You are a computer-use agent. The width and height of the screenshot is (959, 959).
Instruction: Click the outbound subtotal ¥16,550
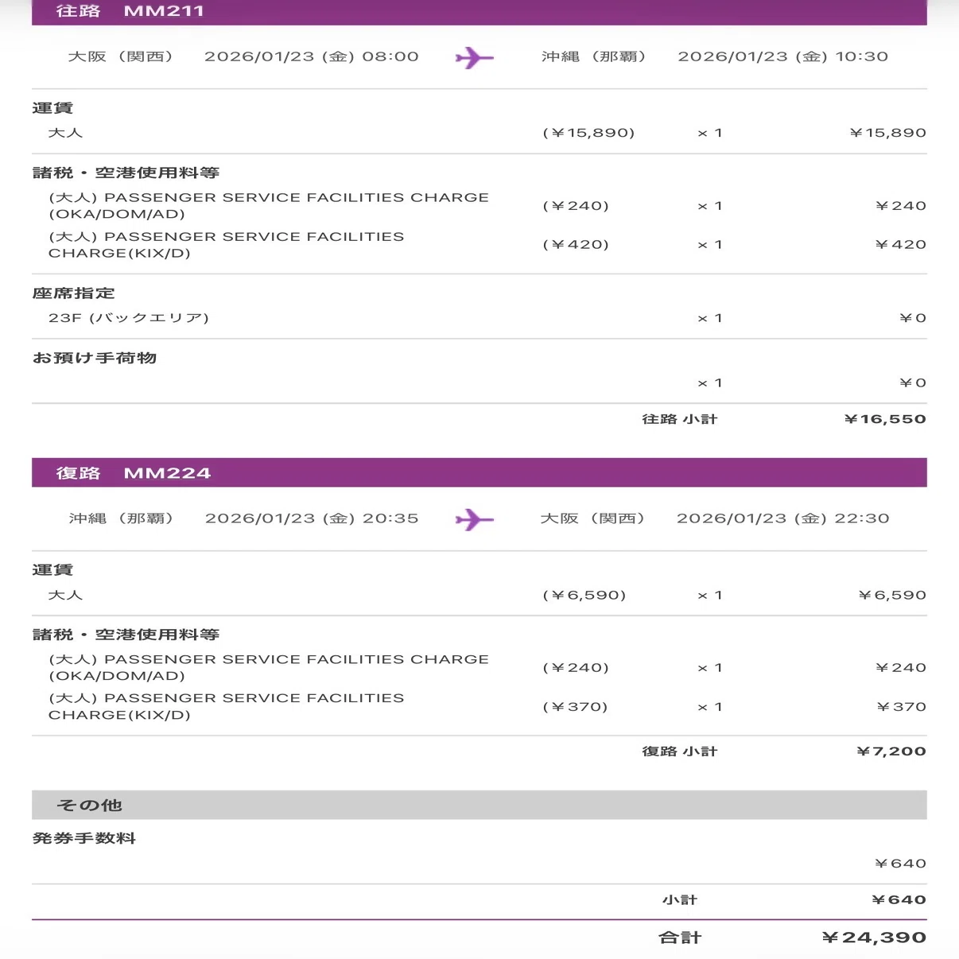click(885, 419)
